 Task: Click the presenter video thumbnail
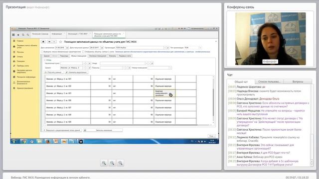[270, 39]
